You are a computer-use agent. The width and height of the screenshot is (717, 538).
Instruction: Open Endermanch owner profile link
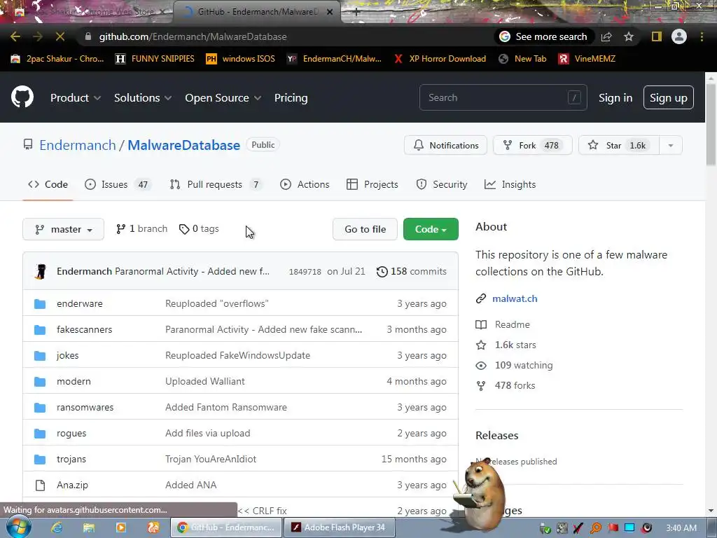pyautogui.click(x=78, y=145)
